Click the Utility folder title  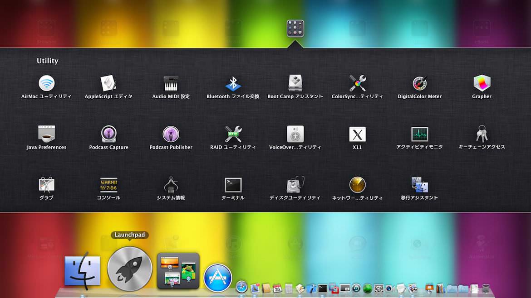[47, 61]
